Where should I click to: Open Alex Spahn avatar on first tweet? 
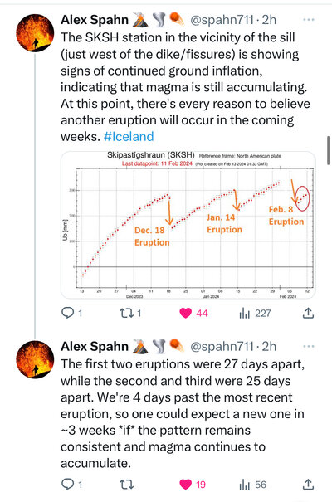pyautogui.click(x=35, y=32)
